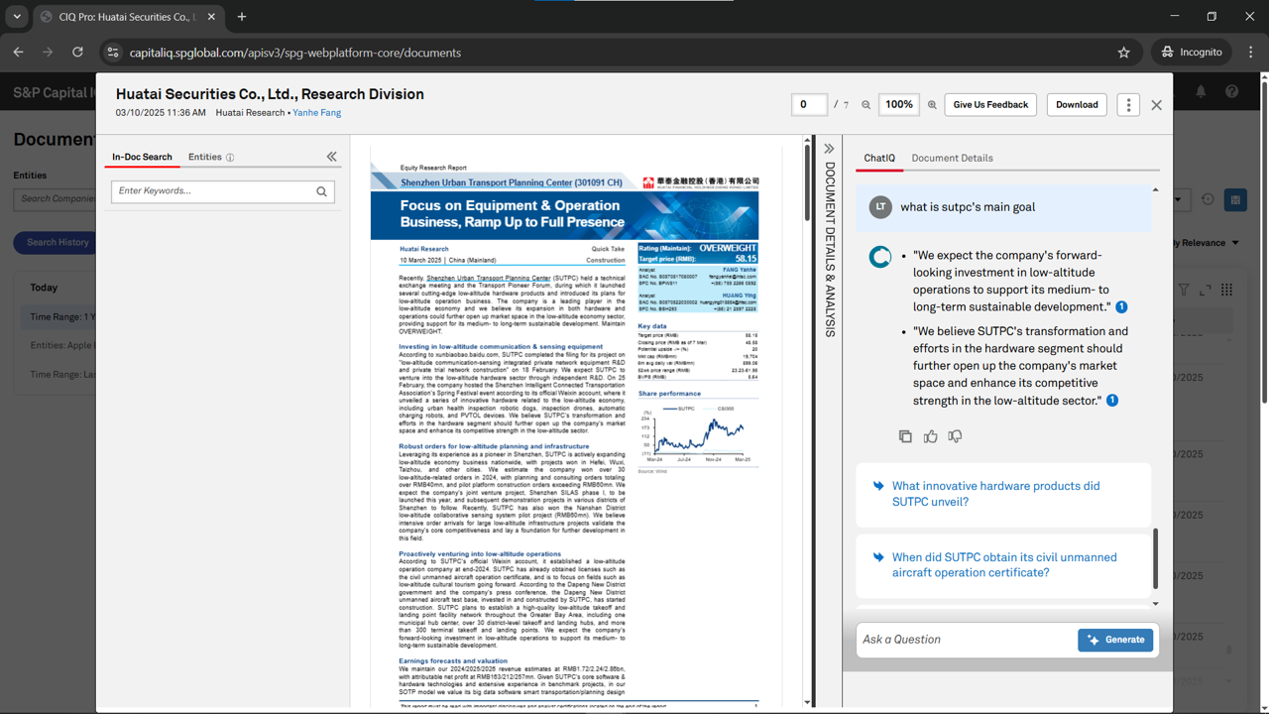Select suggestion about innovative hardware products
This screenshot has width=1269, height=714.
[1004, 494]
